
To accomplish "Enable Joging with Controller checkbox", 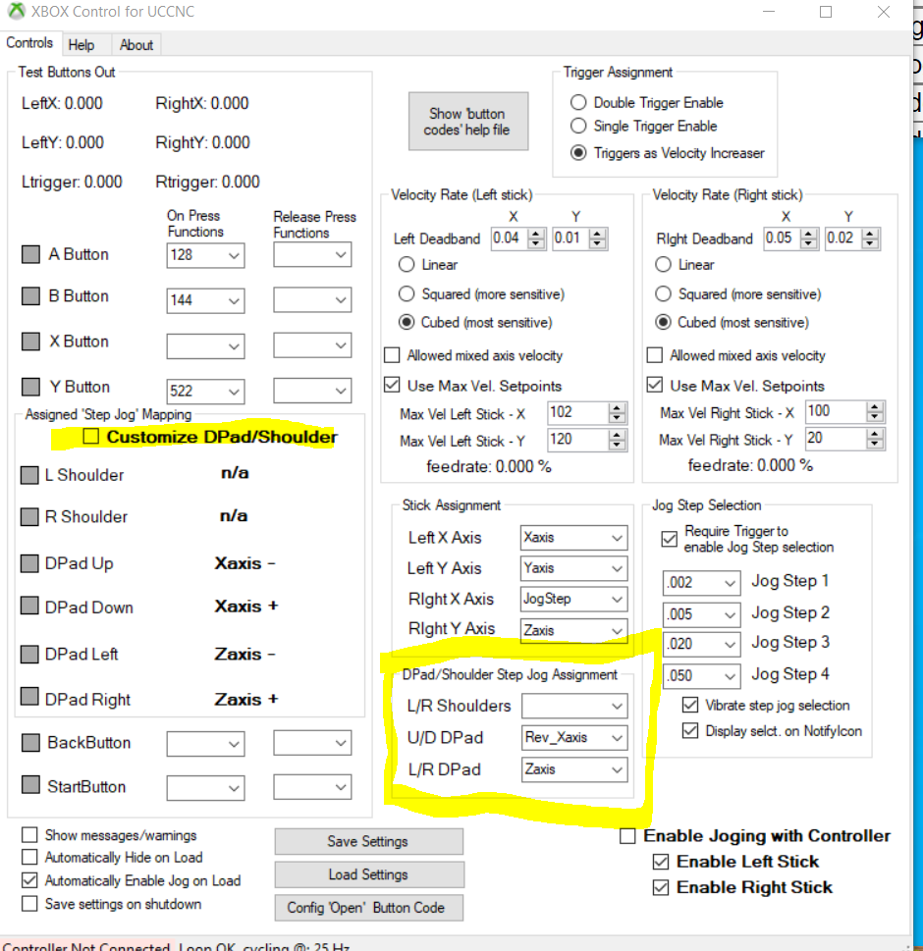I will [x=627, y=836].
